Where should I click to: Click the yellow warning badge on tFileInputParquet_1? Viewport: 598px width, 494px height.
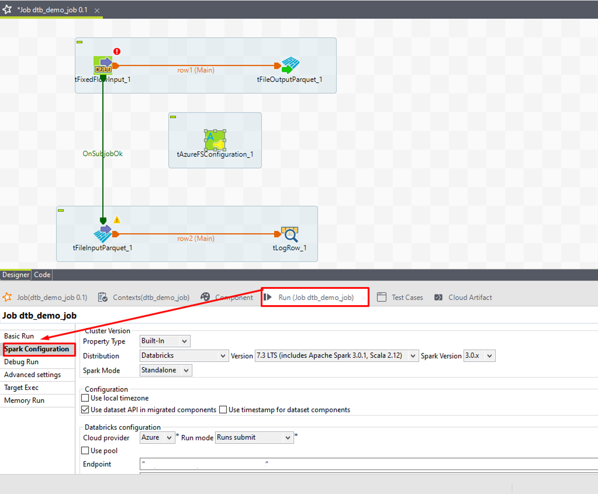click(117, 220)
